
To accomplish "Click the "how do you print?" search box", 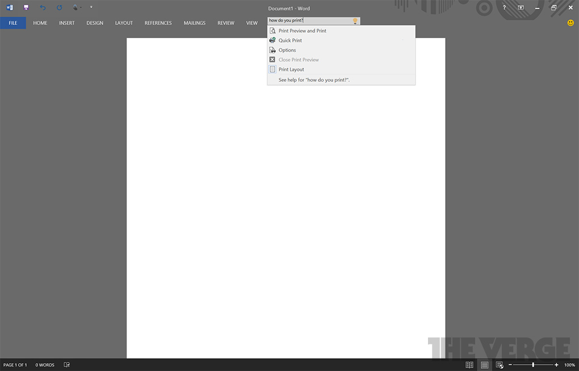I will pos(309,20).
